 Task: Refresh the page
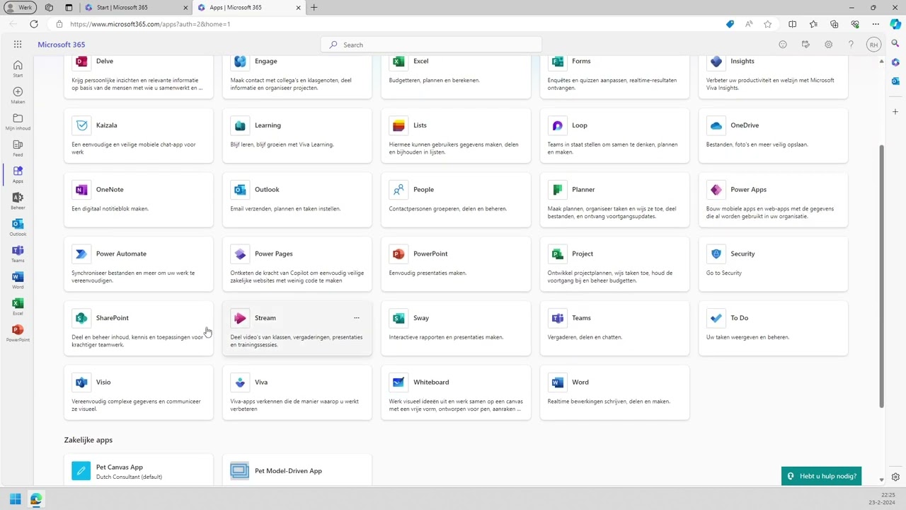pos(34,24)
